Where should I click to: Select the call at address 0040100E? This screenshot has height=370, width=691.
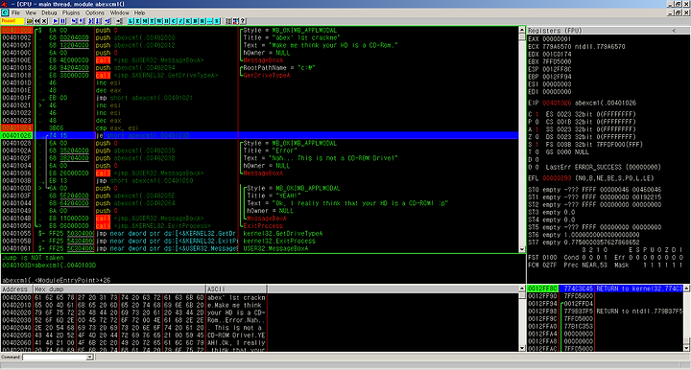pyautogui.click(x=150, y=60)
